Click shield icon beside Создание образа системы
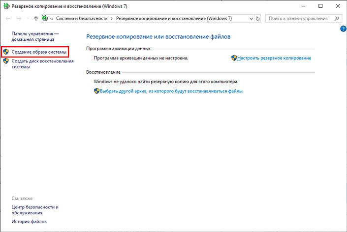Screen dimensions: 347x232 tap(6, 52)
